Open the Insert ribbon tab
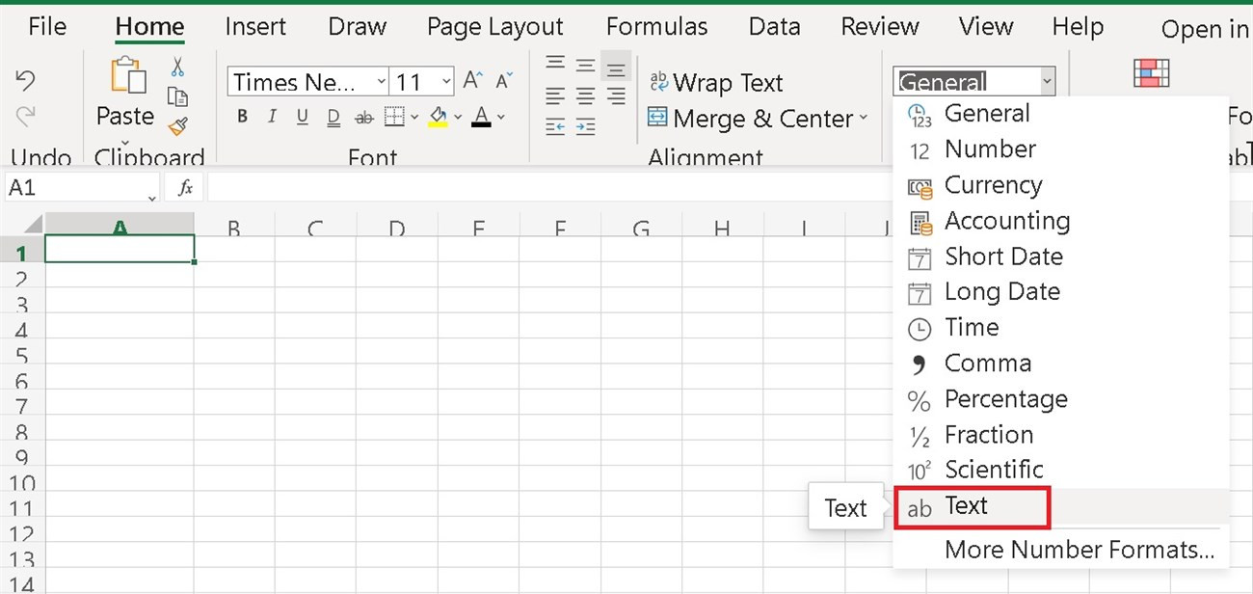1253x594 pixels. [x=255, y=26]
